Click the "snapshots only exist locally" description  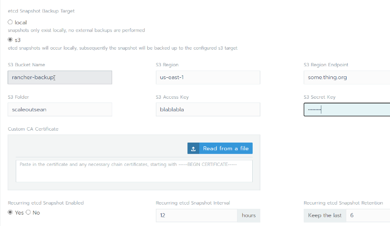(76, 31)
